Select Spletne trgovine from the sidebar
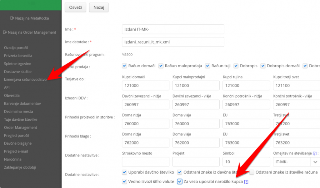The image size is (320, 188). [17, 64]
